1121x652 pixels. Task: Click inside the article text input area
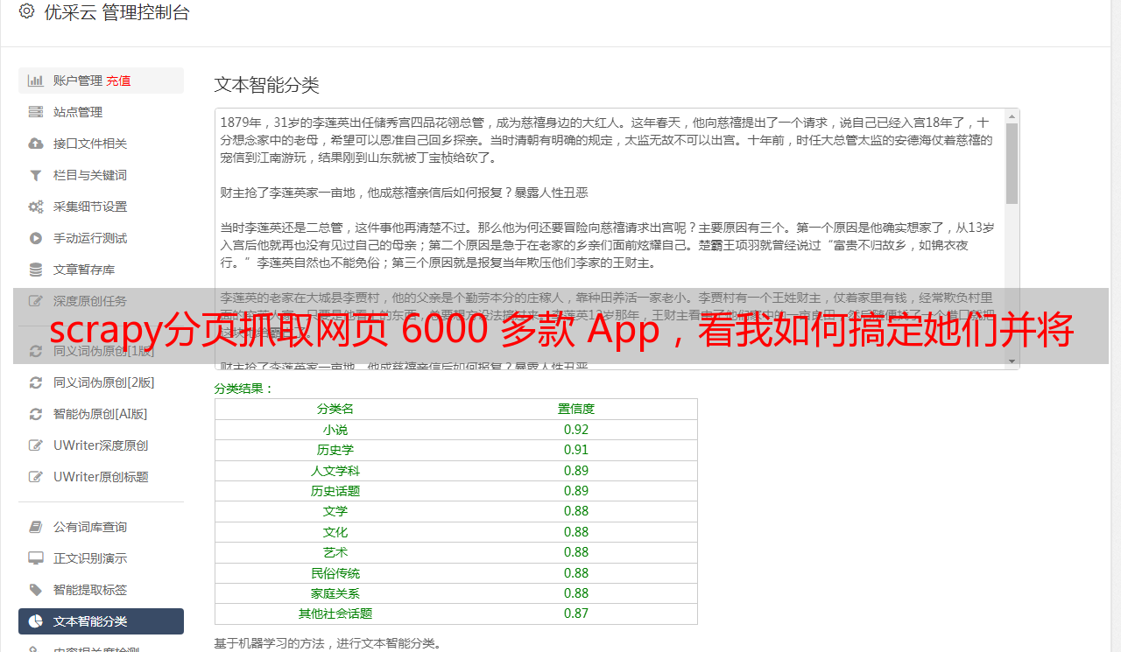tap(610, 239)
